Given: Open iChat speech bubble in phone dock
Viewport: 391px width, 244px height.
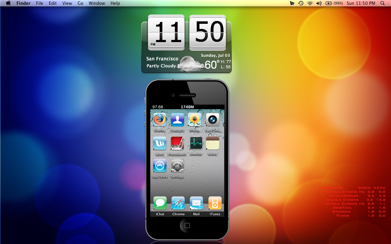Looking at the screenshot, I should pyautogui.click(x=160, y=203).
